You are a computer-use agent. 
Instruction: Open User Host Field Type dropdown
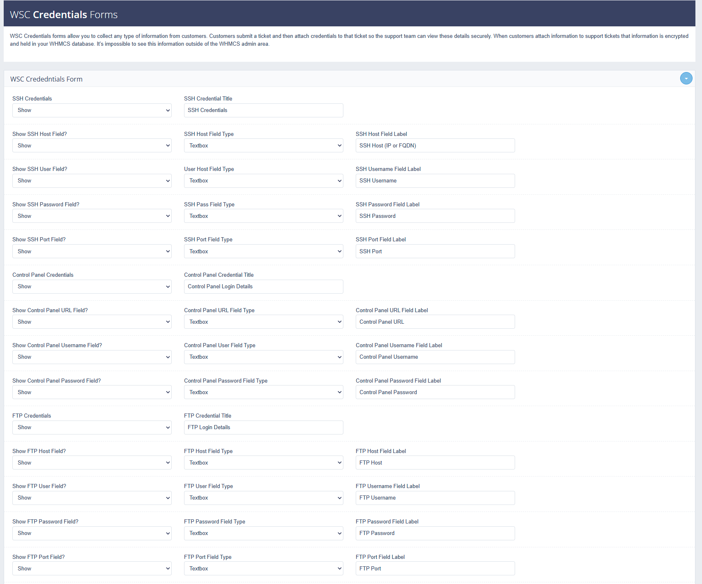click(x=264, y=181)
